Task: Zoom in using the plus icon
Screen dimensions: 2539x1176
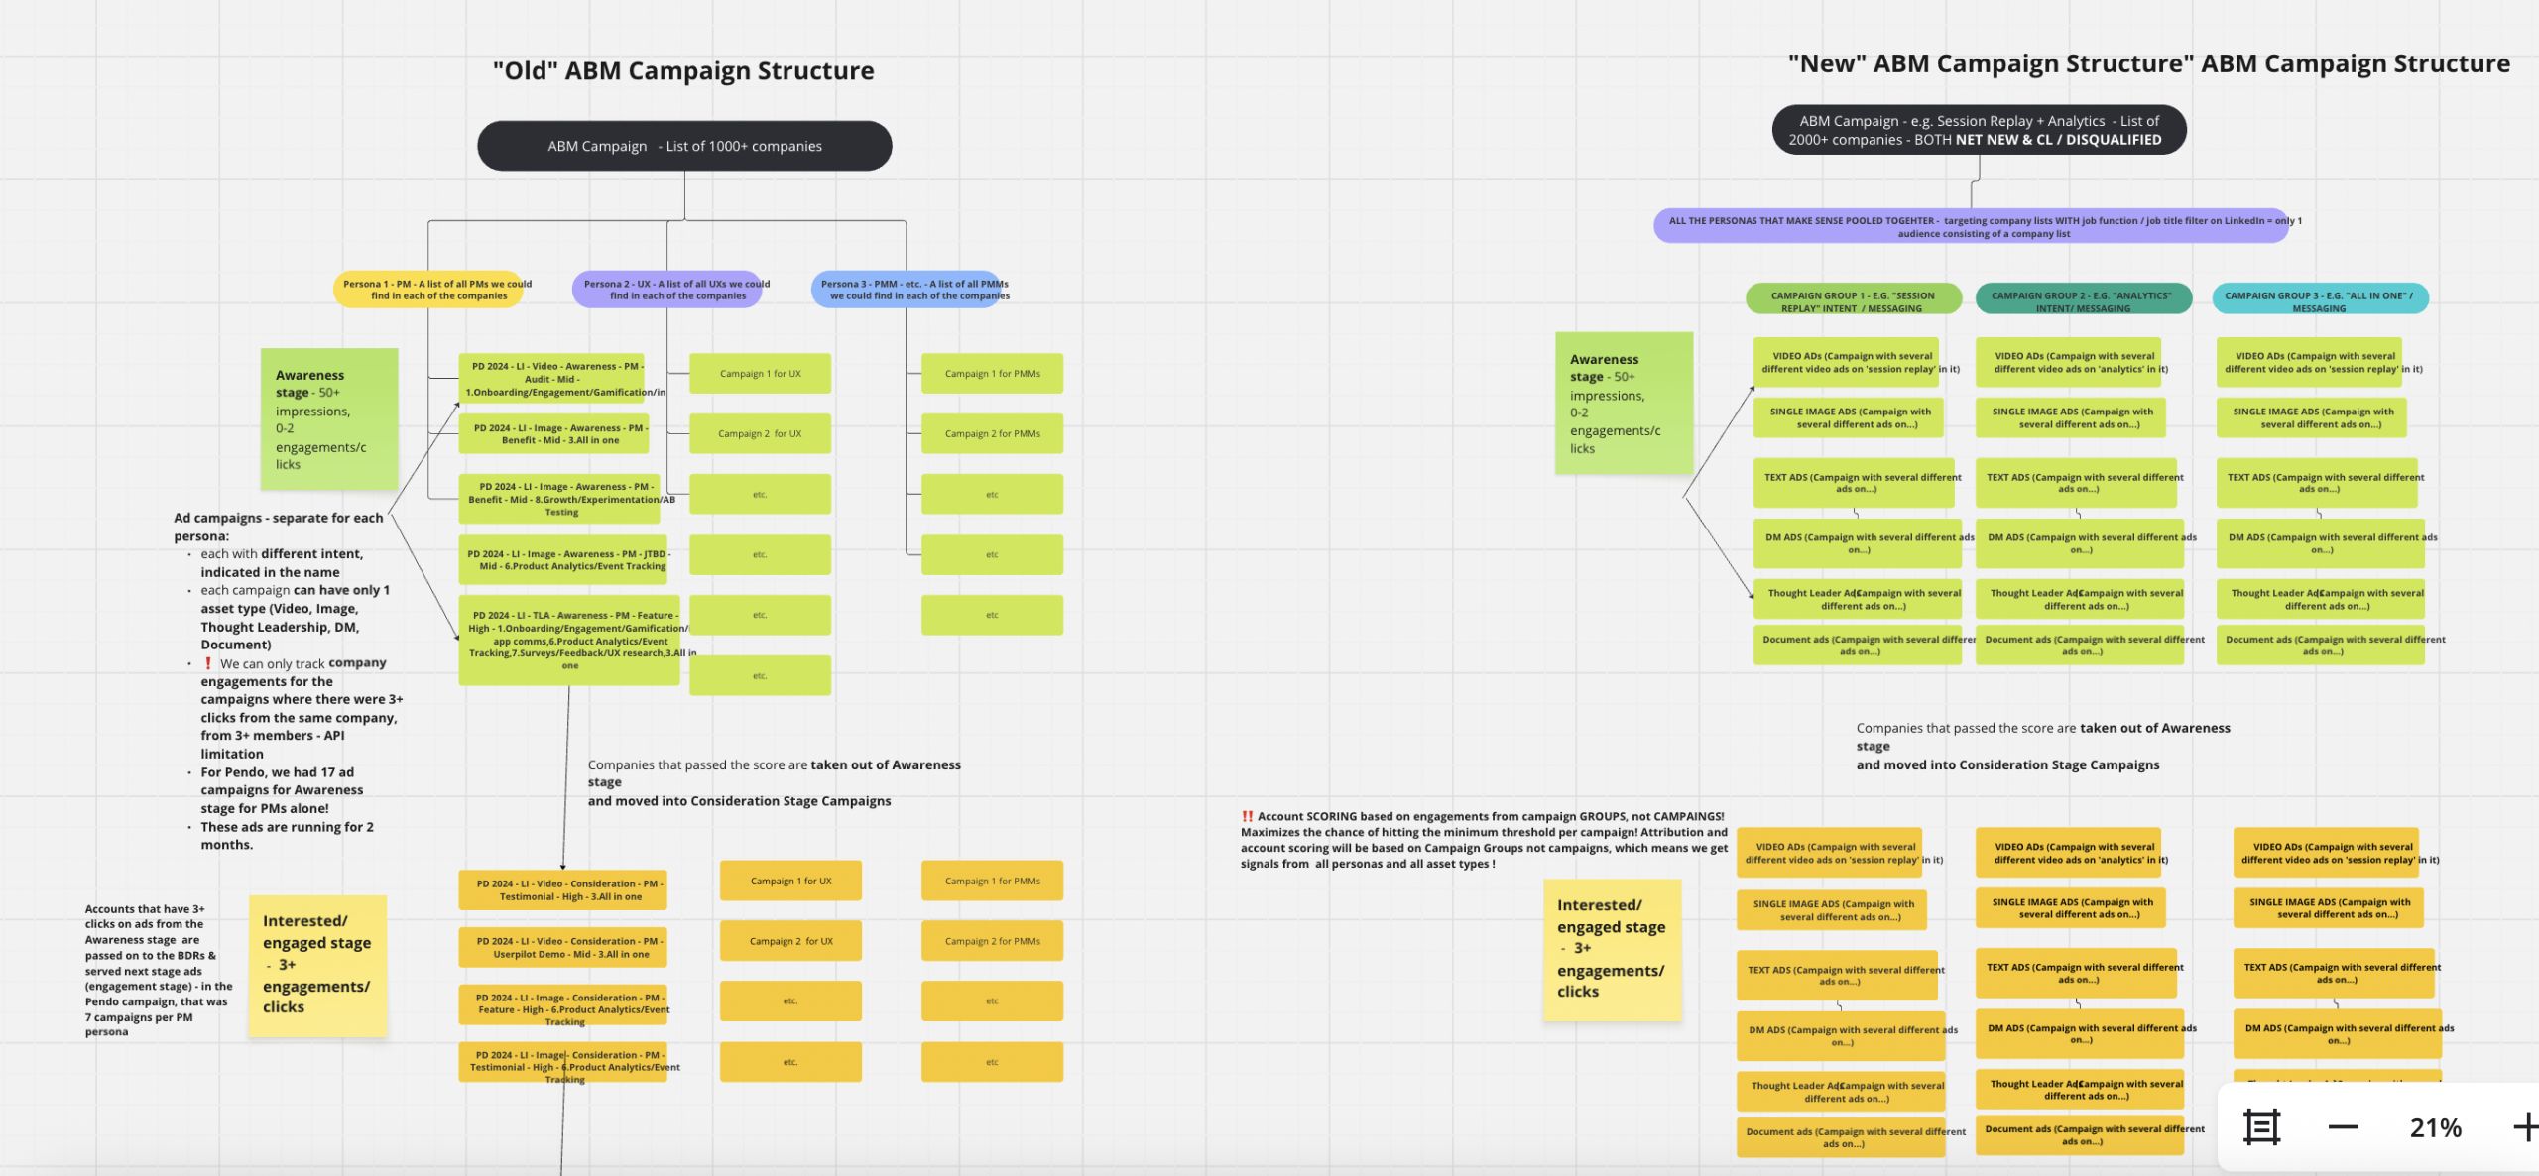Action: click(x=2525, y=1126)
